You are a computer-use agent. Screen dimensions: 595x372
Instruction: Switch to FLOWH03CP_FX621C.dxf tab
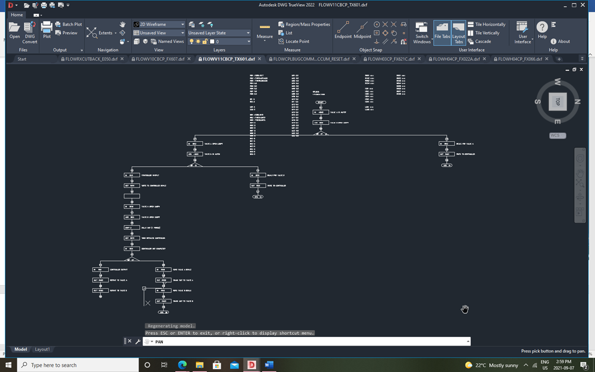389,59
